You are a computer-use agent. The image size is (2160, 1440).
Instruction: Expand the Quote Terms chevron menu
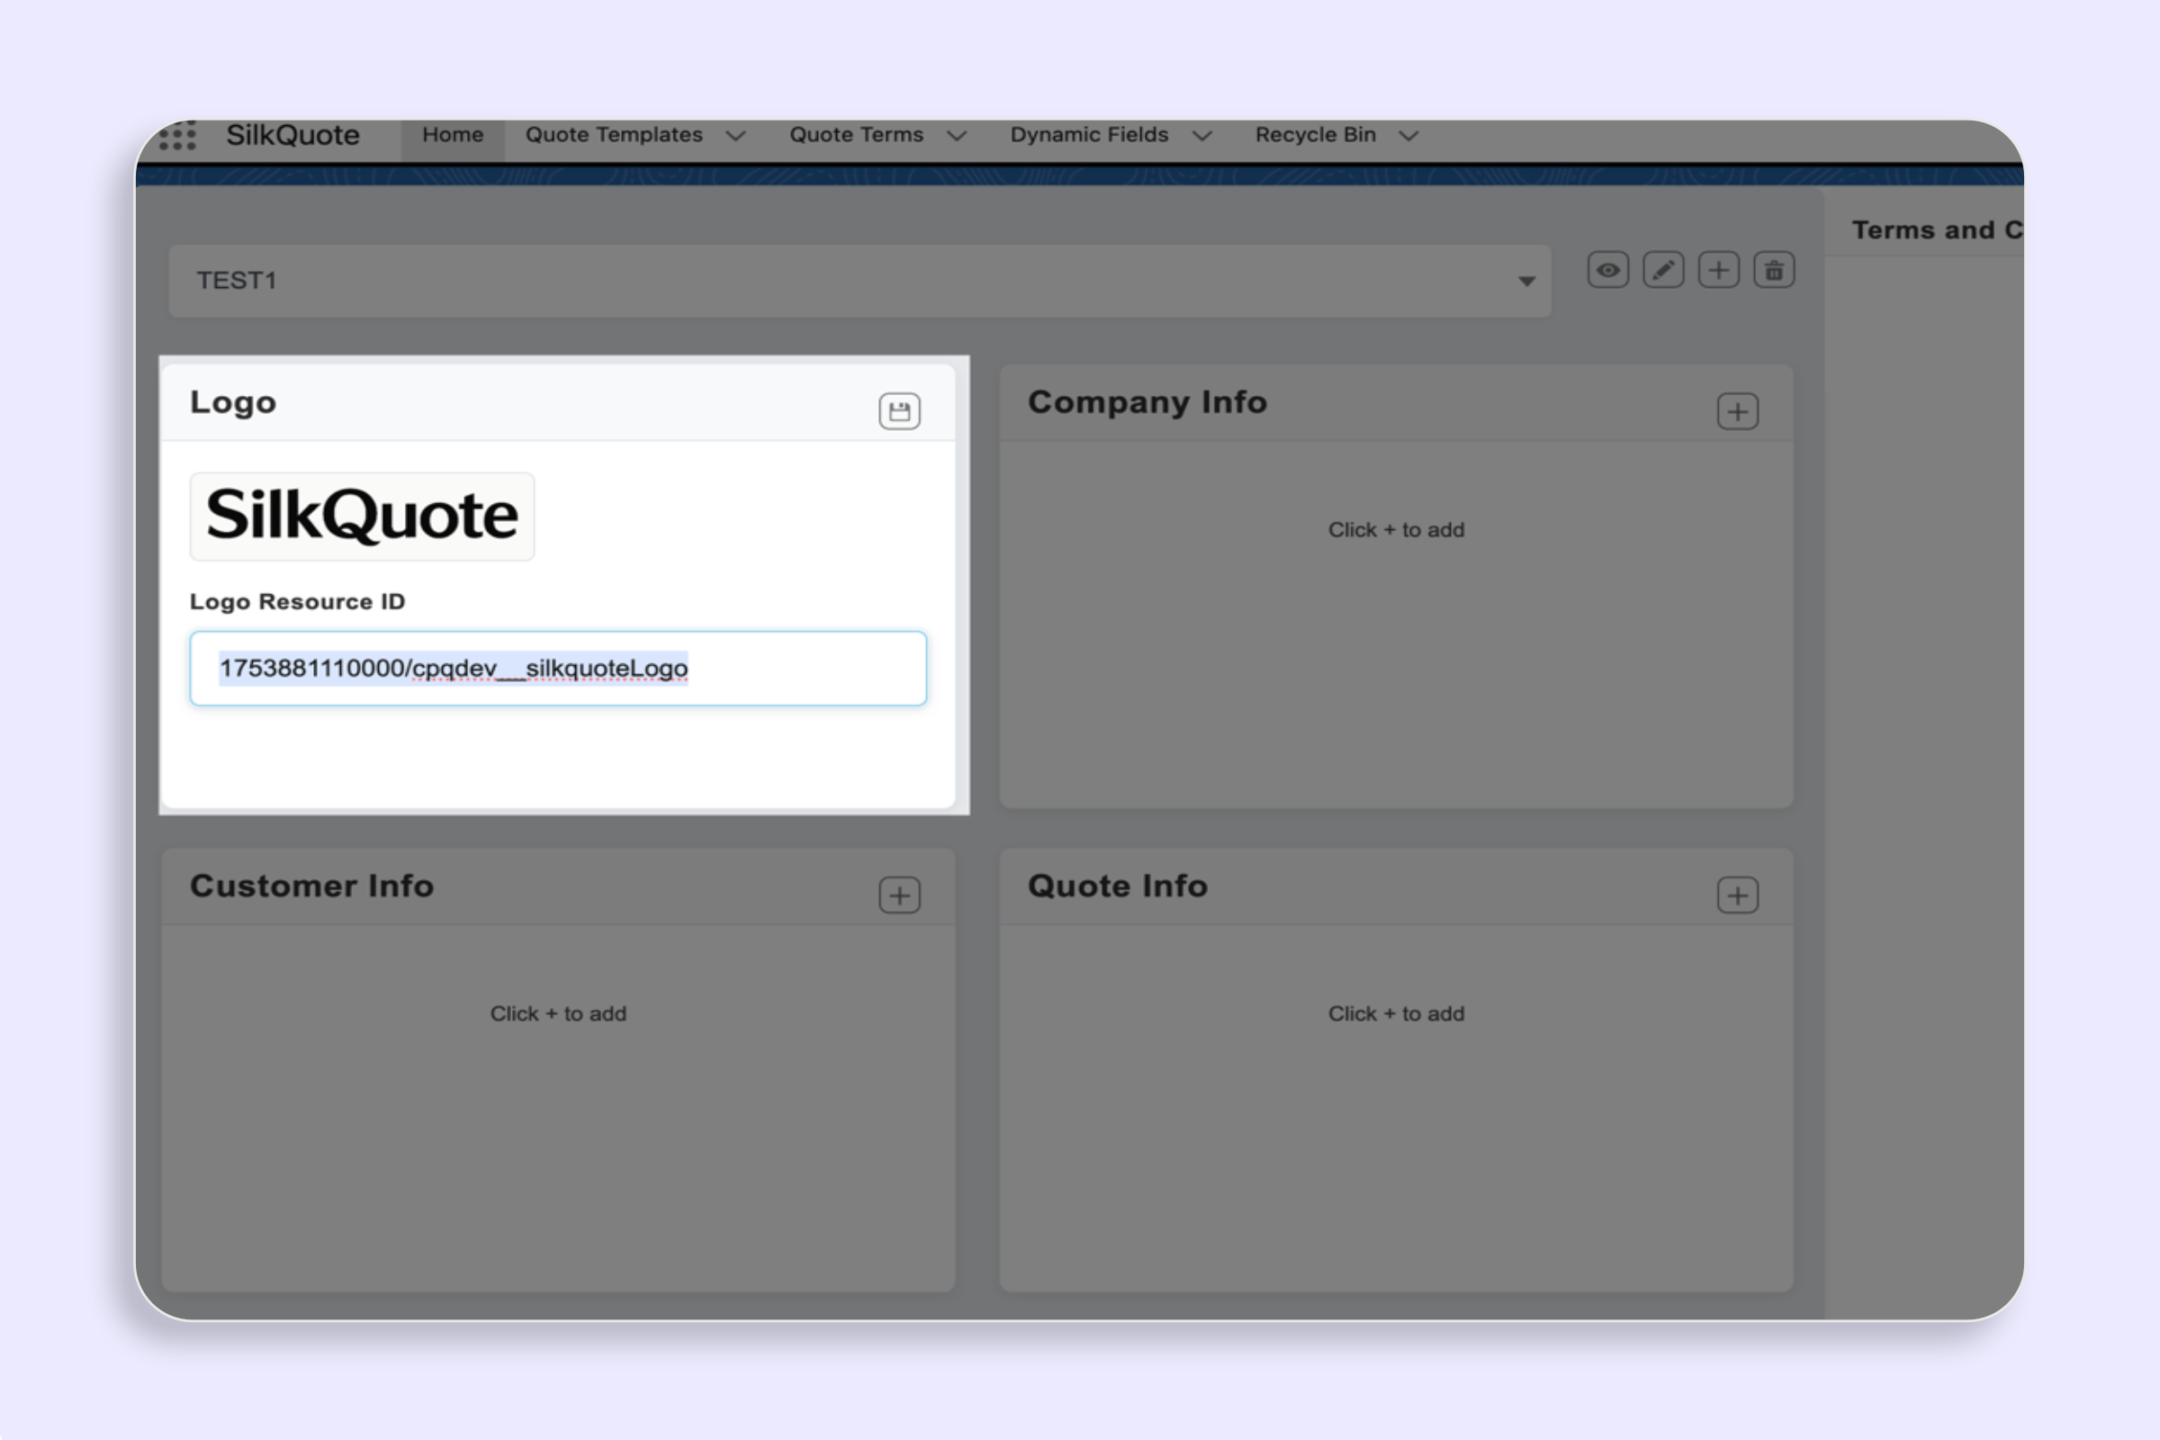(x=957, y=136)
